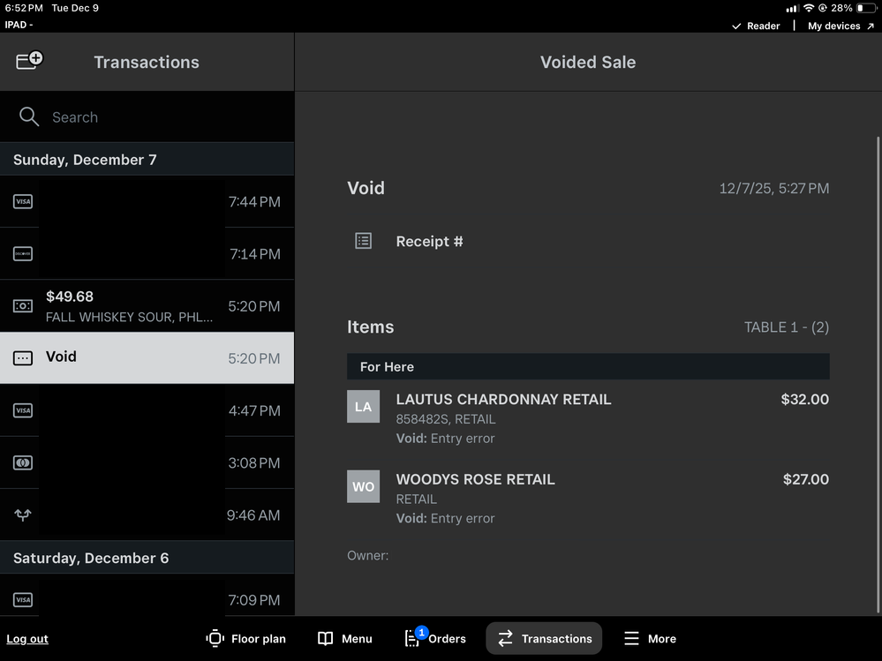Image resolution: width=882 pixels, height=661 pixels.
Task: Tap the LA item thumbnail for Lautus Chardonnay
Action: tap(363, 407)
